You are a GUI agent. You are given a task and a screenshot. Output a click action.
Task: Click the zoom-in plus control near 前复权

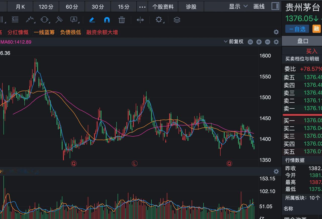click(259, 42)
